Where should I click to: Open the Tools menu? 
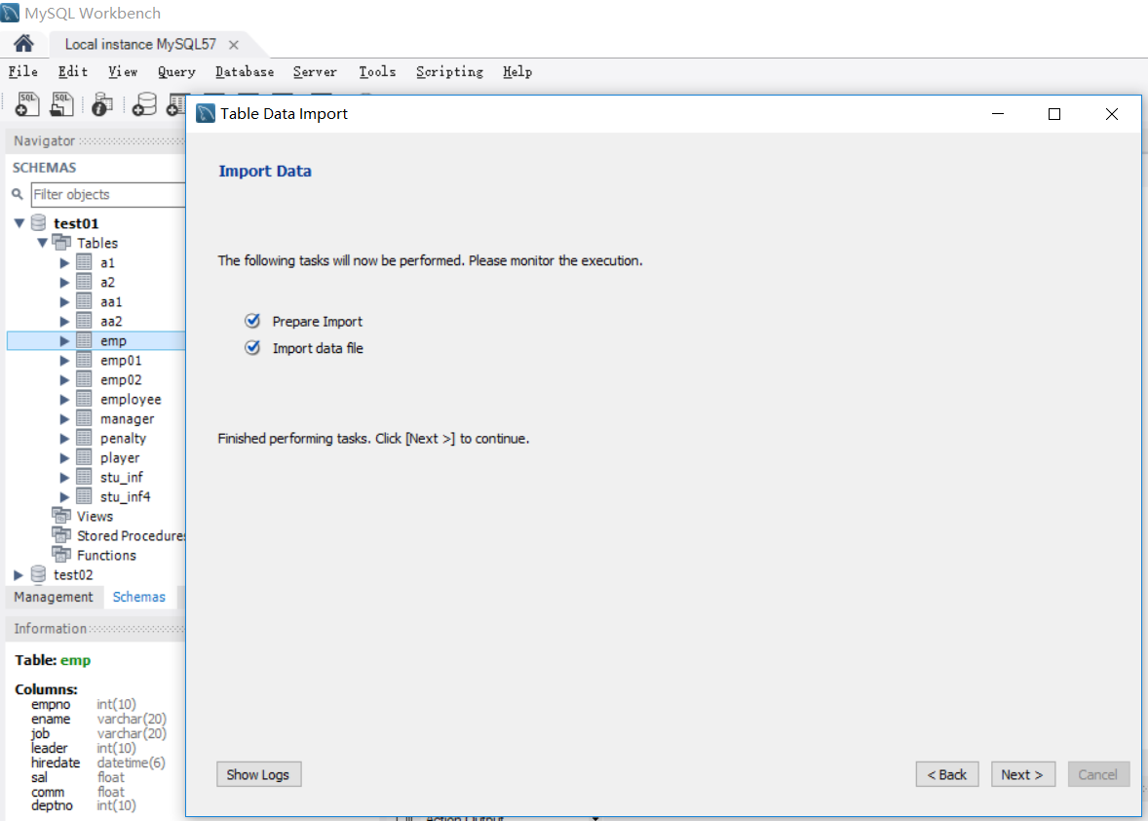tap(377, 72)
